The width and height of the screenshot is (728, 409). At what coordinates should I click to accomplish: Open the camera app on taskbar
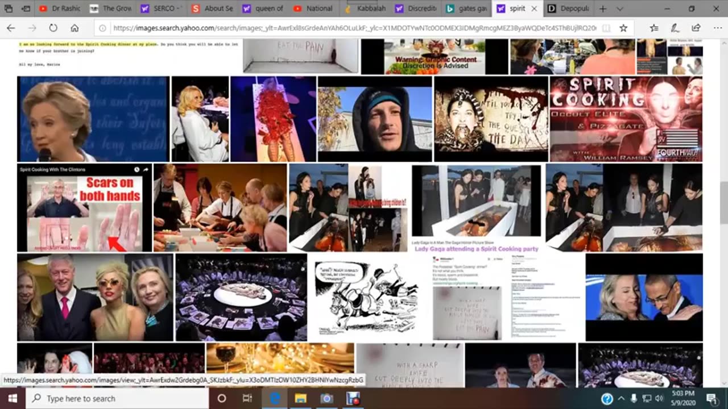pos(326,398)
